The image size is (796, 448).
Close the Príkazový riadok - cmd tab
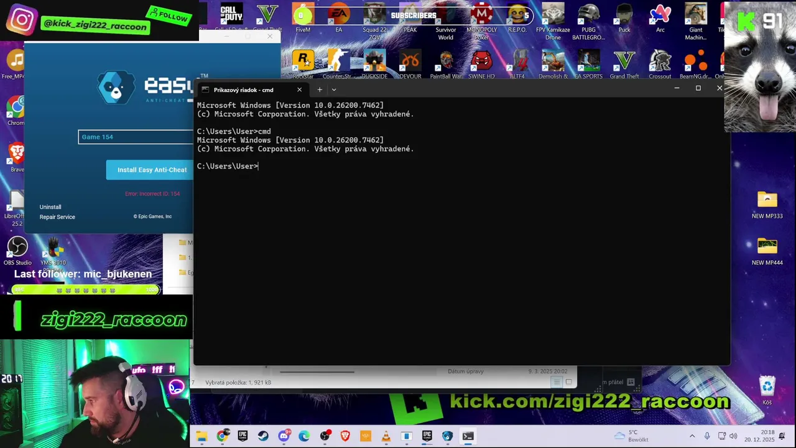299,90
